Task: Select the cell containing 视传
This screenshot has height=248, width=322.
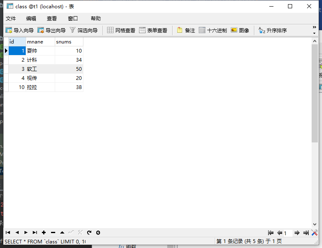Action: pyautogui.click(x=40, y=78)
